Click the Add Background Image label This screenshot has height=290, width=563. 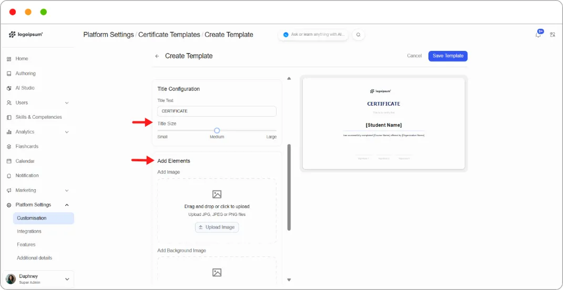click(x=182, y=251)
